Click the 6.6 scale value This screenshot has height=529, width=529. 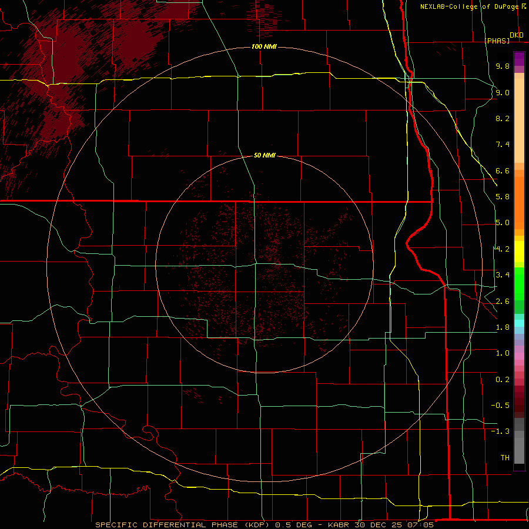click(503, 170)
